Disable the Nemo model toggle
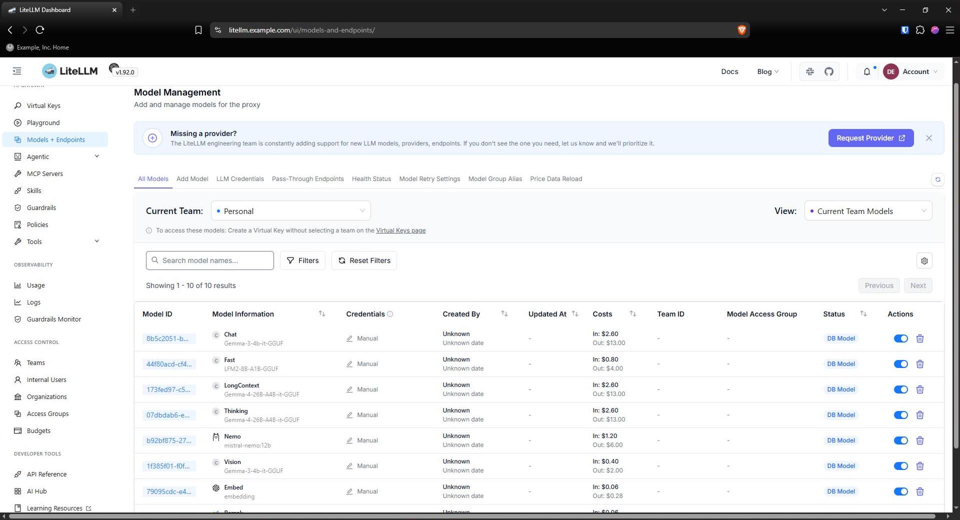The height and width of the screenshot is (520, 960). point(900,440)
